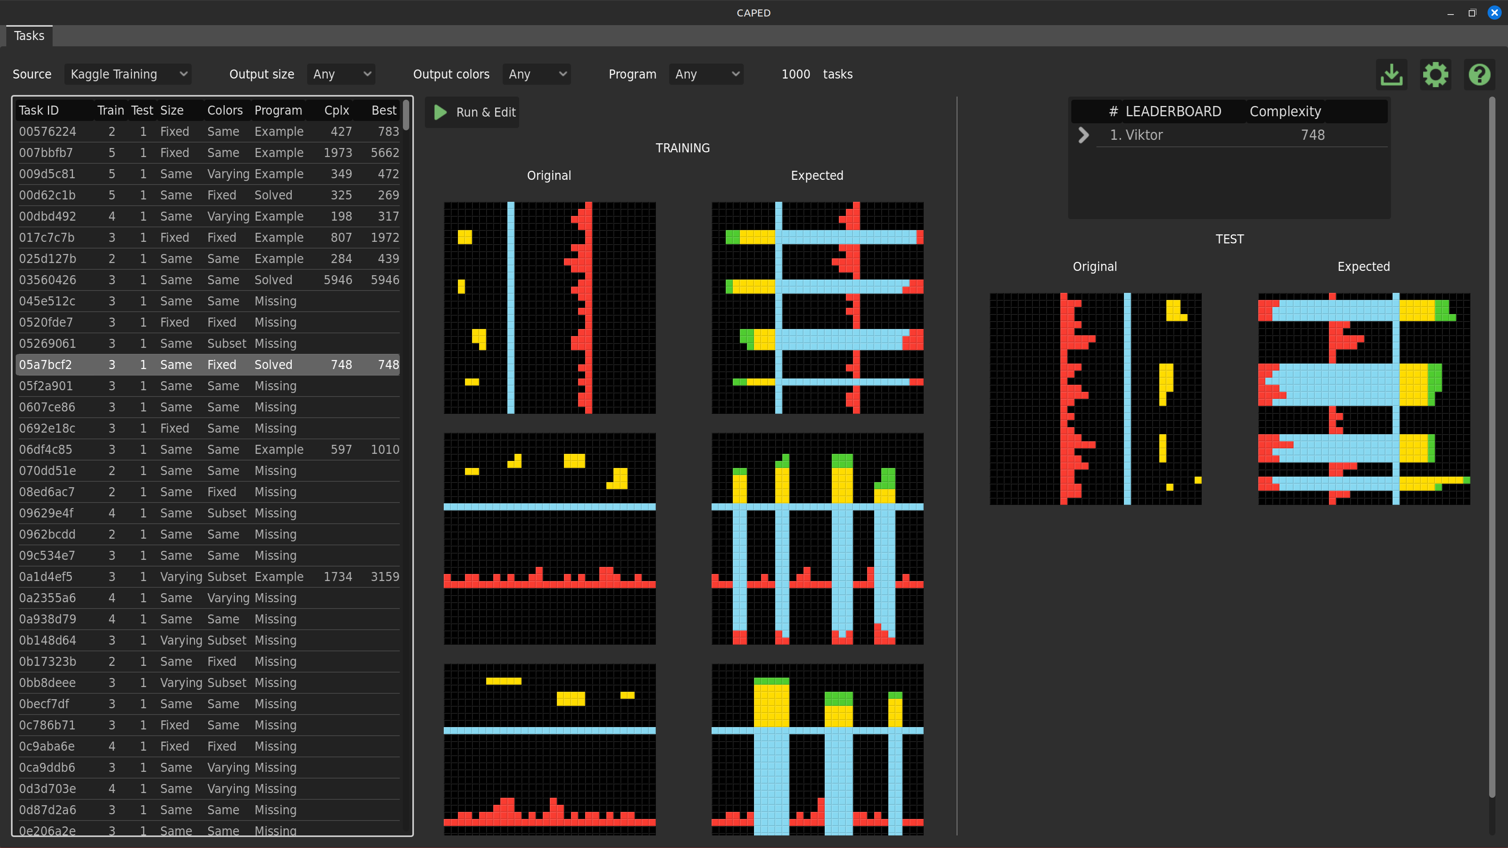This screenshot has height=848, width=1508.
Task: Expand Viktor leaderboard entry with chevron
Action: click(1083, 135)
